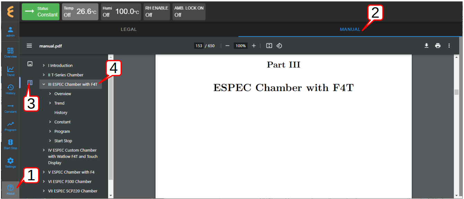The width and height of the screenshot is (464, 199).
Task: Switch to the LEGAL tab
Action: pos(129,29)
